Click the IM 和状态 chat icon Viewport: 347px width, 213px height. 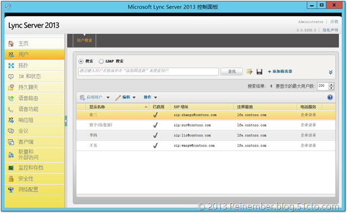[11, 77]
